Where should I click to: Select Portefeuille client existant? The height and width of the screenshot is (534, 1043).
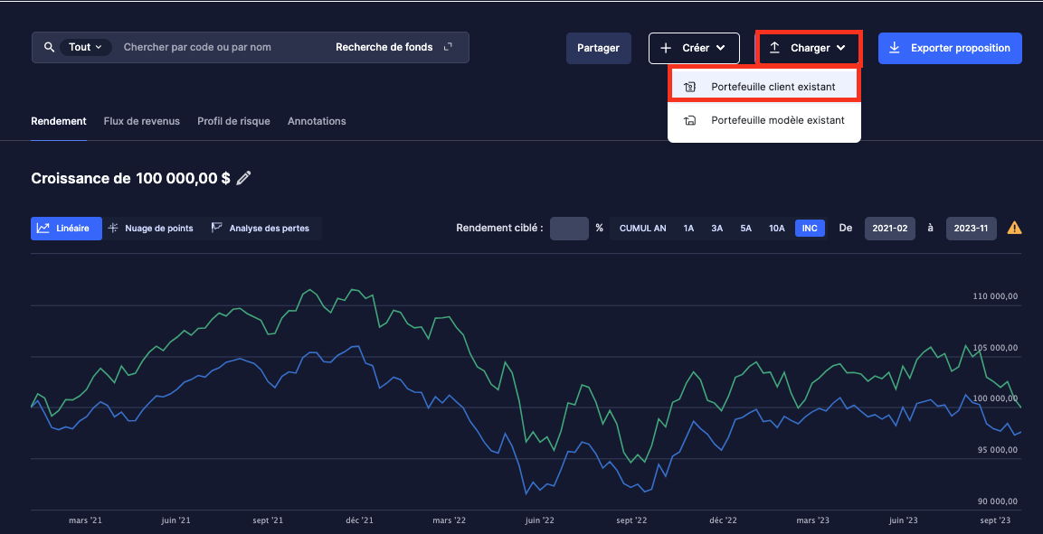764,87
